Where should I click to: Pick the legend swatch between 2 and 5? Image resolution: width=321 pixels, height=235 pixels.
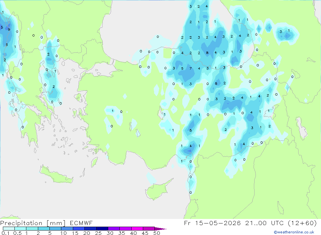tap(44, 229)
